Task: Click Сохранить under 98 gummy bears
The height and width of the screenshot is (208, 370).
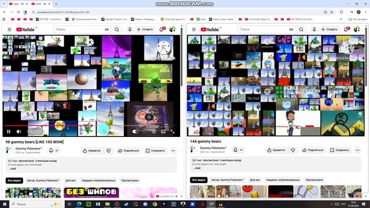Action: [x=156, y=151]
